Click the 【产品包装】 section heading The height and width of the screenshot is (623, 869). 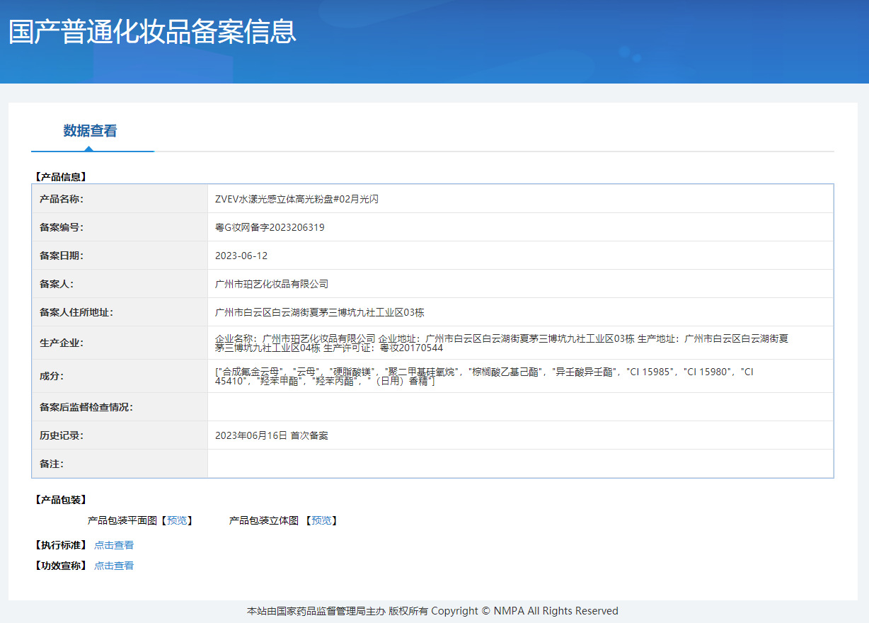[60, 500]
